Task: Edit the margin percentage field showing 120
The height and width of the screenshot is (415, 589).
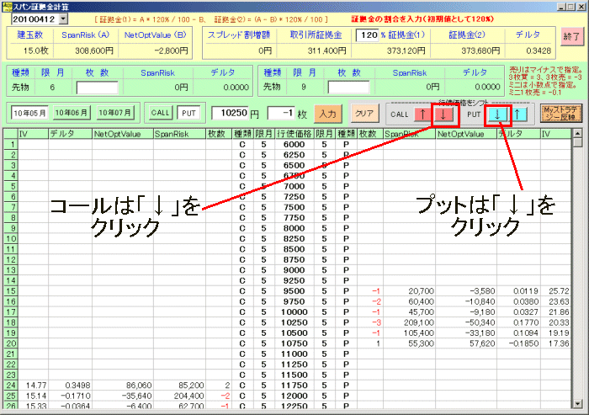Action: click(368, 35)
